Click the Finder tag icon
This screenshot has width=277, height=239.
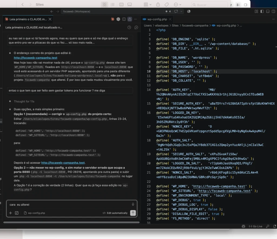(x=166, y=4)
